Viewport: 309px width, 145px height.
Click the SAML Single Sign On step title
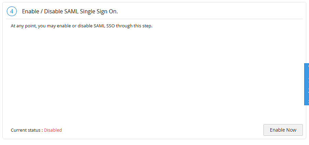tap(70, 11)
